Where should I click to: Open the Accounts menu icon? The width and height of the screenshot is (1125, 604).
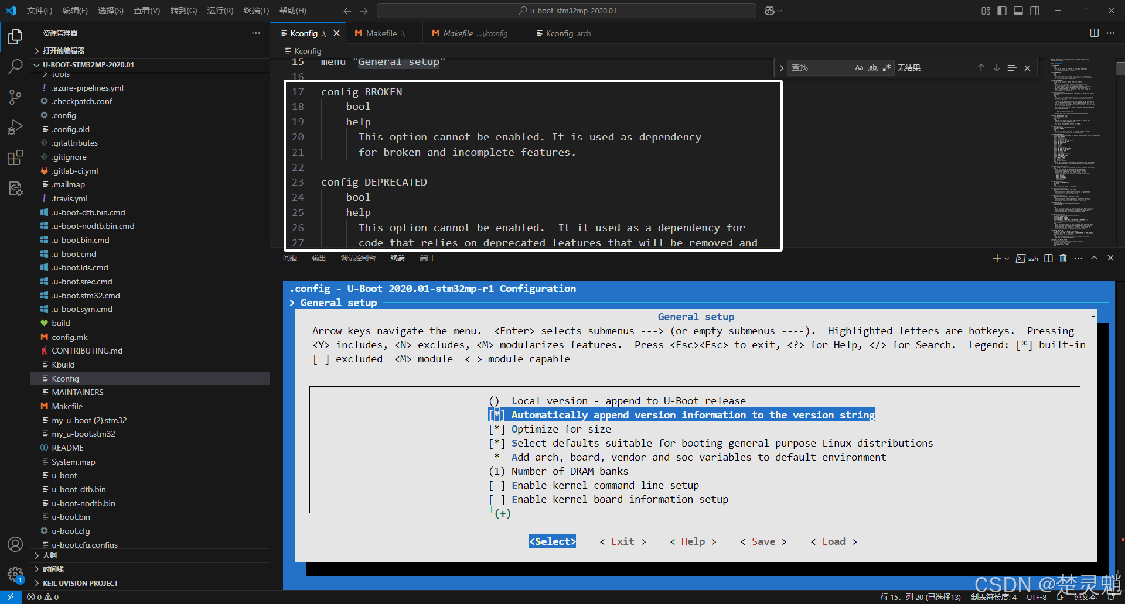15,544
